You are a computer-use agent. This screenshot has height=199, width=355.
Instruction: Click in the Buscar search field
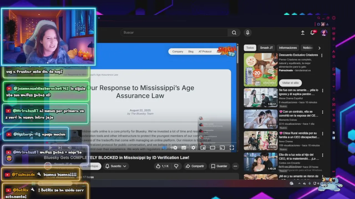(175, 33)
